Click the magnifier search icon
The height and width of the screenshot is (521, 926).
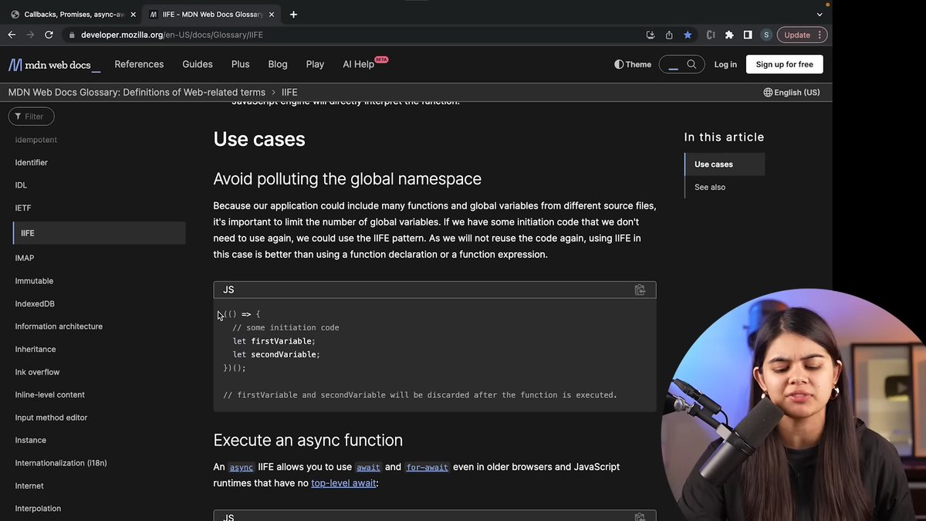point(692,64)
